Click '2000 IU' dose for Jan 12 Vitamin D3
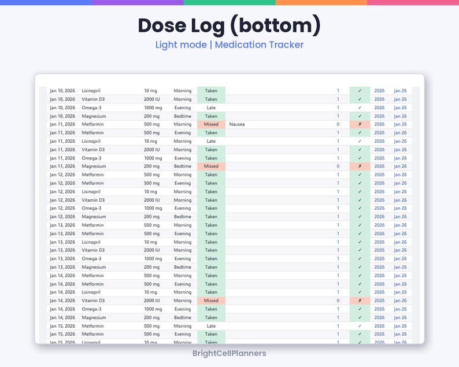 151,200
